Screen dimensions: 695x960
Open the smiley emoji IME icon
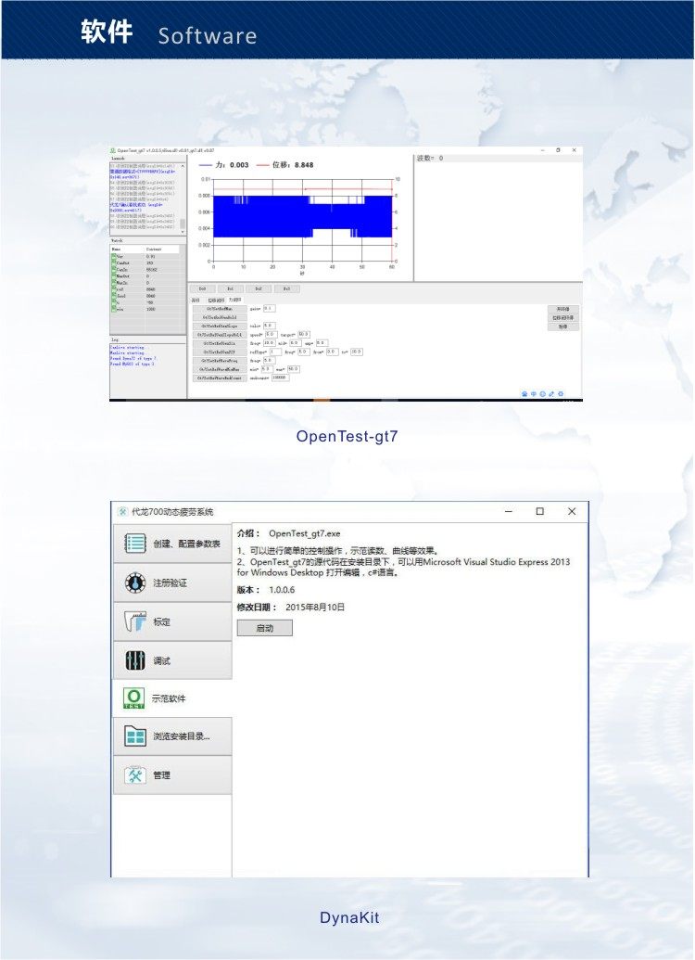[543, 393]
